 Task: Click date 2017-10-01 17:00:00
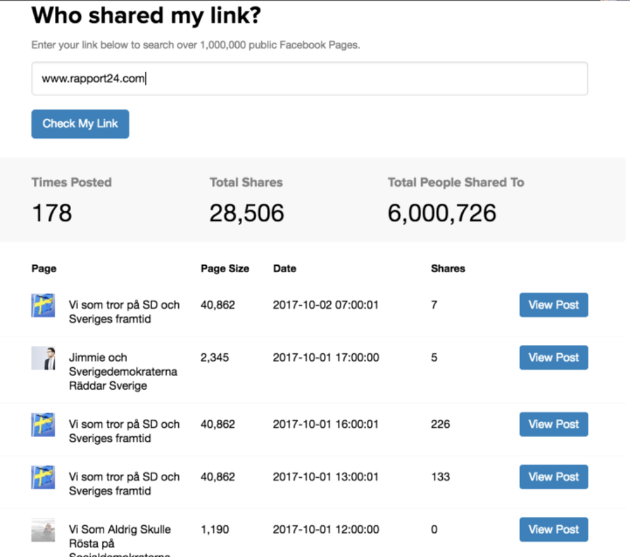pyautogui.click(x=326, y=358)
